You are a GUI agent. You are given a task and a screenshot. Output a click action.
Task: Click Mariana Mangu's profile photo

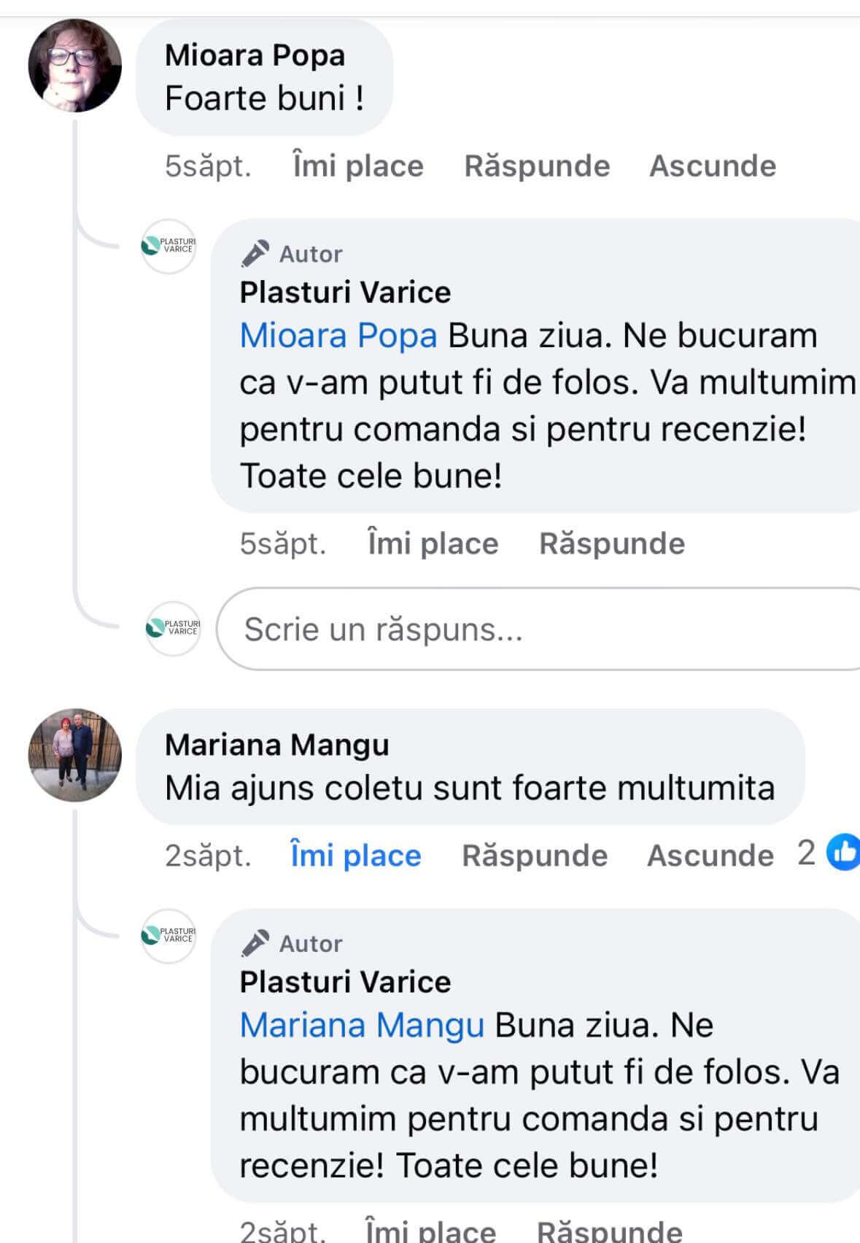tap(74, 755)
